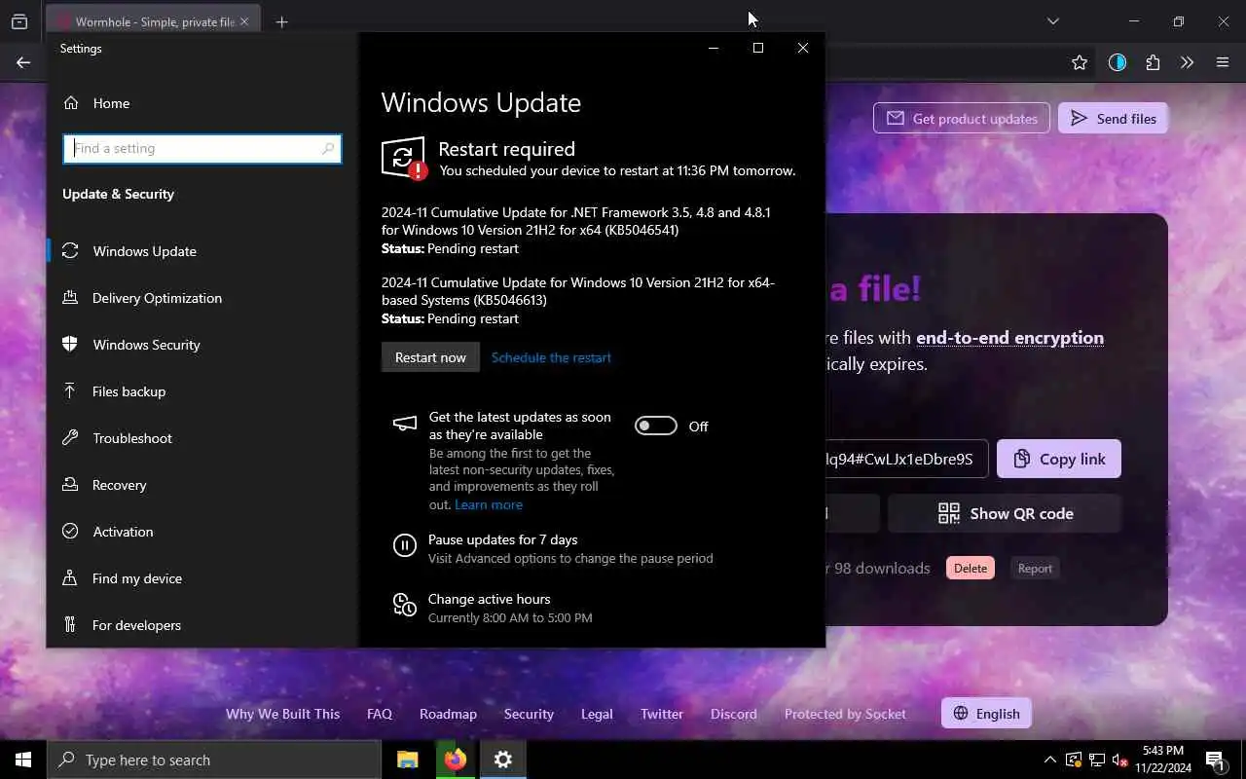Open browser extensions puzzle icon
Viewport: 1246px width, 779px height.
click(1153, 62)
